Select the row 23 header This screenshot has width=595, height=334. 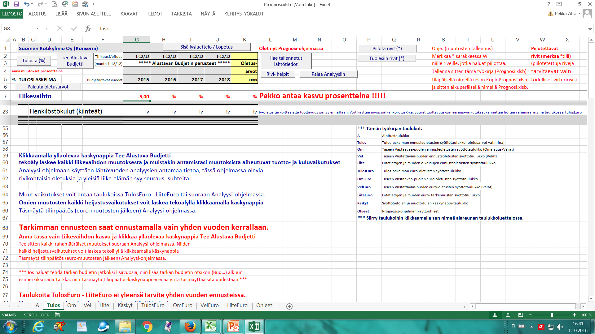(x=5, y=112)
